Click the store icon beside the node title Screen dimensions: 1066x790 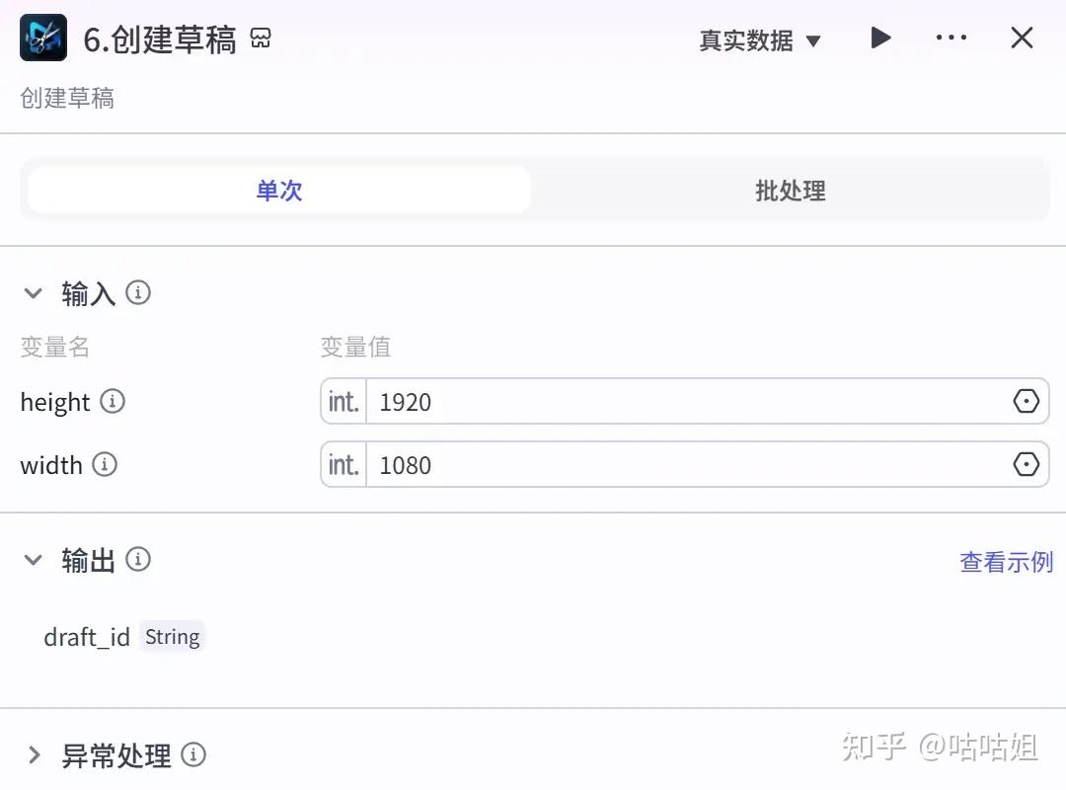pos(261,39)
